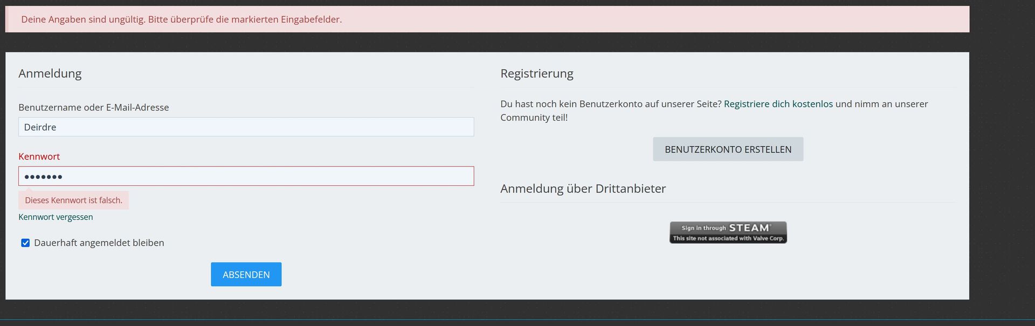Focus the username field containing 'Deirdre'
This screenshot has height=326, width=1035.
[x=246, y=127]
